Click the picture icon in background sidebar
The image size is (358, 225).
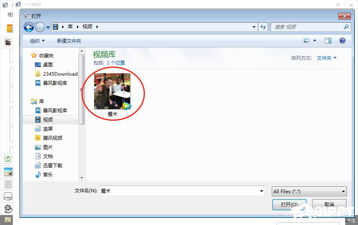point(8,172)
